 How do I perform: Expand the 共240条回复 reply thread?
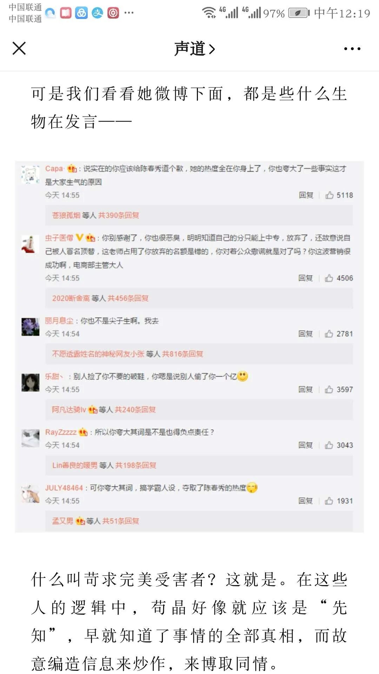point(135,410)
